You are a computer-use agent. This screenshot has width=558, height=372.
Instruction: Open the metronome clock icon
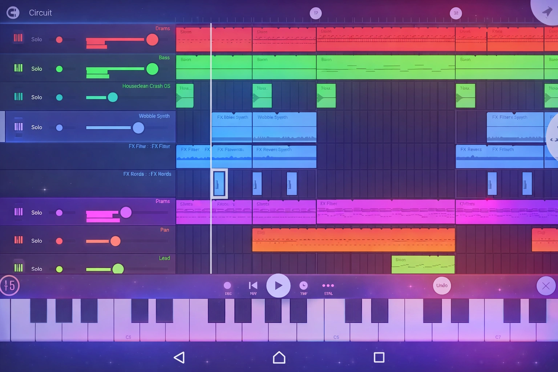(303, 286)
